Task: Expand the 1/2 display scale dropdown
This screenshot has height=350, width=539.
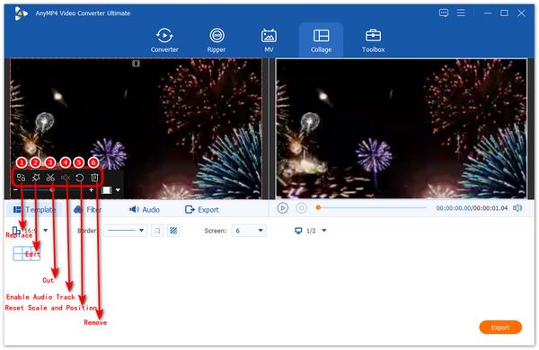Action: coord(324,231)
